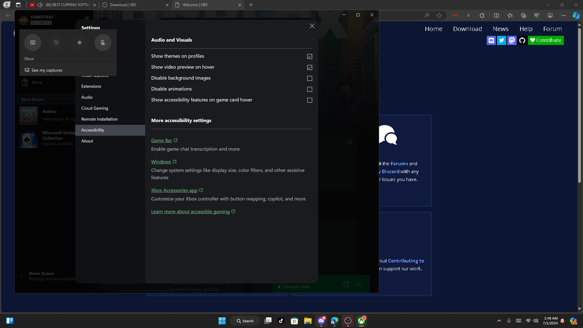This screenshot has width=583, height=328.
Task: Click the Edge screenshot tool icon
Action: (x=550, y=15)
